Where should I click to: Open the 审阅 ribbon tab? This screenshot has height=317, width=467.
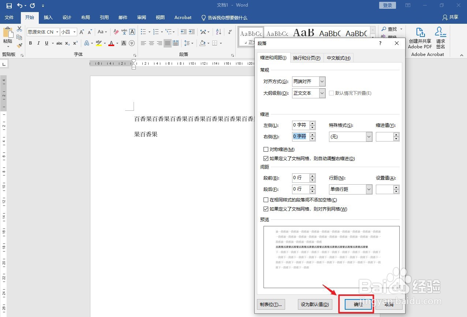pyautogui.click(x=142, y=18)
